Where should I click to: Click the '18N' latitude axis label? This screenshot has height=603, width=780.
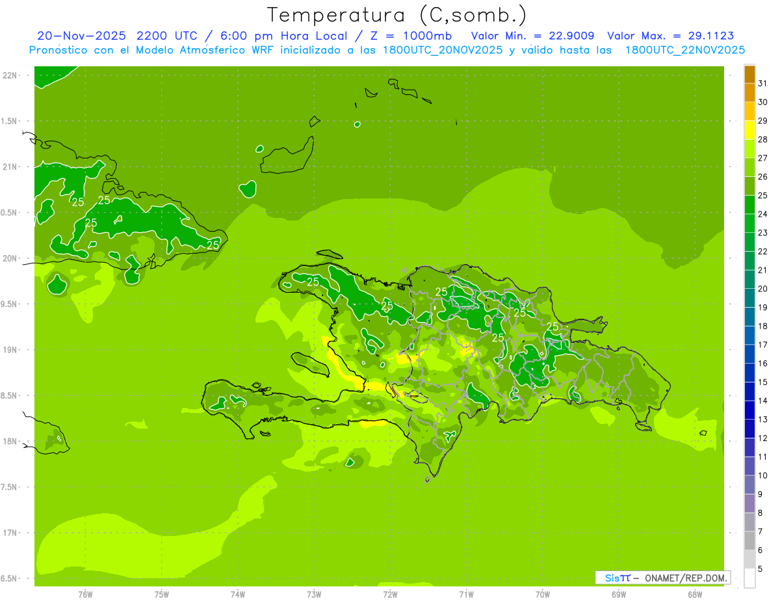[x=10, y=441]
